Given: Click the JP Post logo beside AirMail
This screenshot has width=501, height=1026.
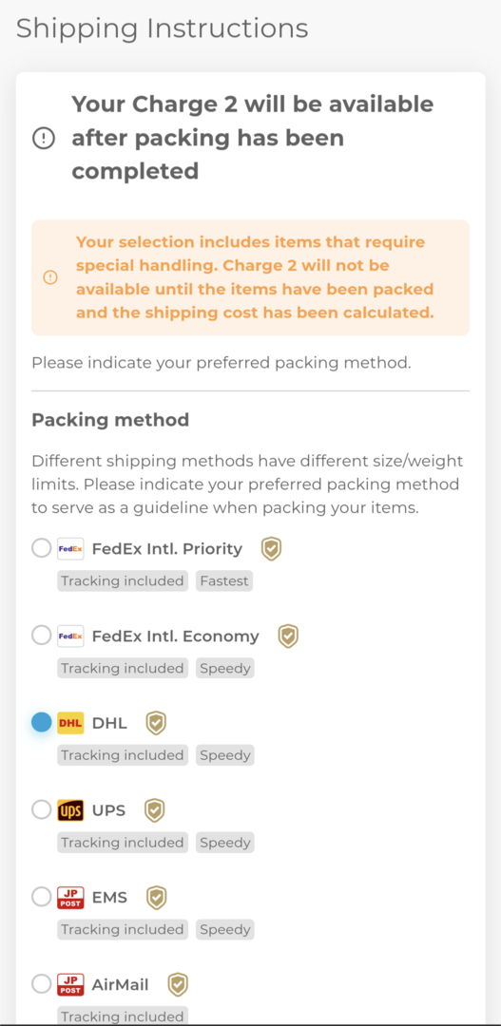Looking at the screenshot, I should pyautogui.click(x=70, y=984).
